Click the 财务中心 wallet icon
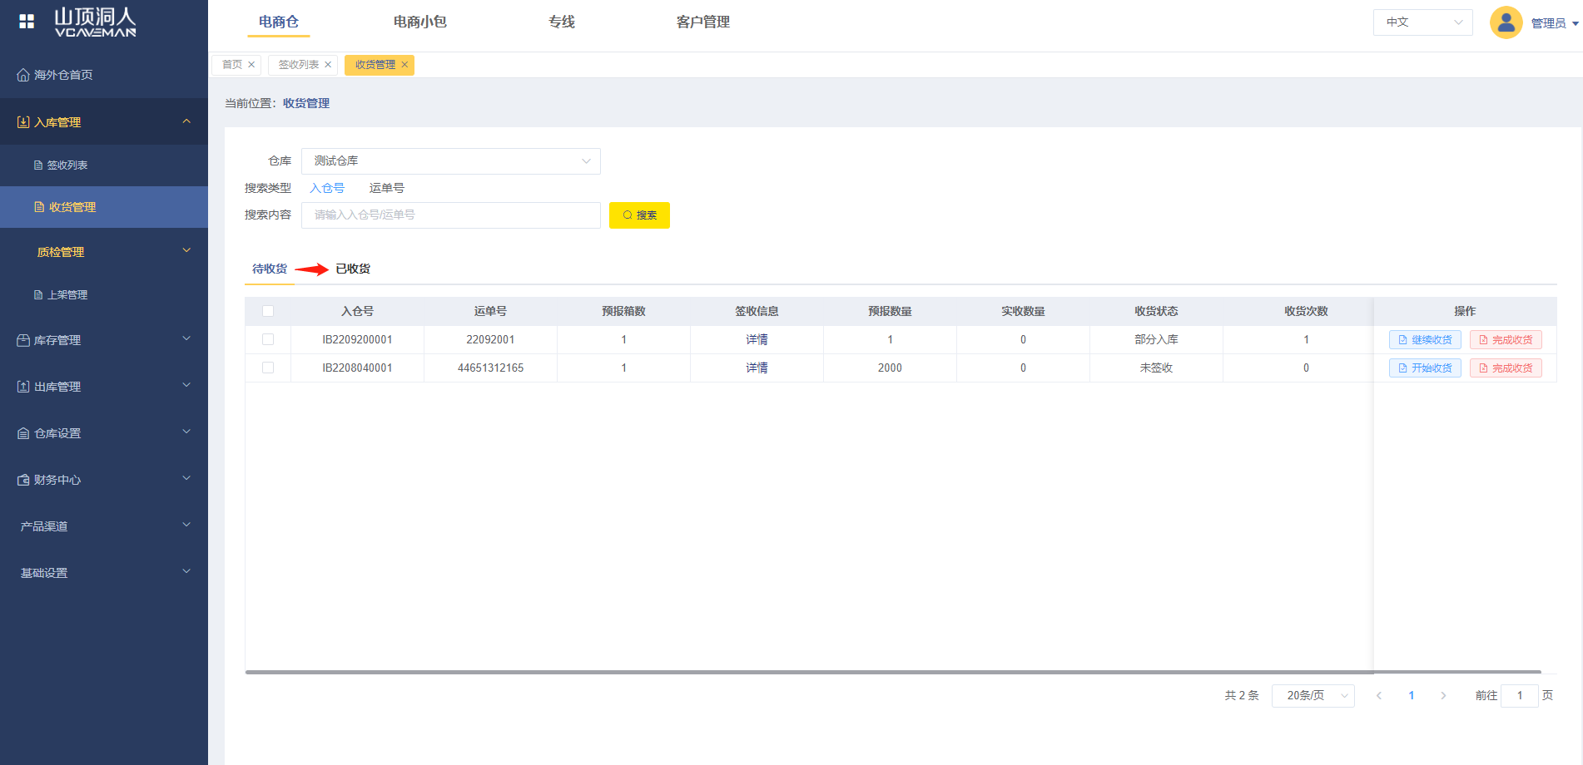Image resolution: width=1583 pixels, height=765 pixels. point(23,480)
